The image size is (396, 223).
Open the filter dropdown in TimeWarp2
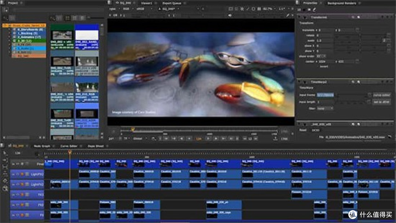point(325,108)
